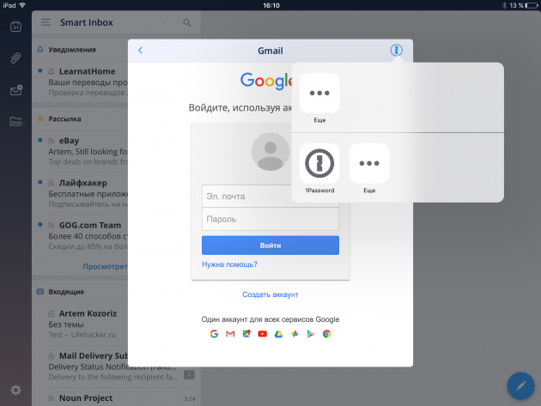Tap the YouTube service icon
This screenshot has height=406, width=541.
pos(262,334)
